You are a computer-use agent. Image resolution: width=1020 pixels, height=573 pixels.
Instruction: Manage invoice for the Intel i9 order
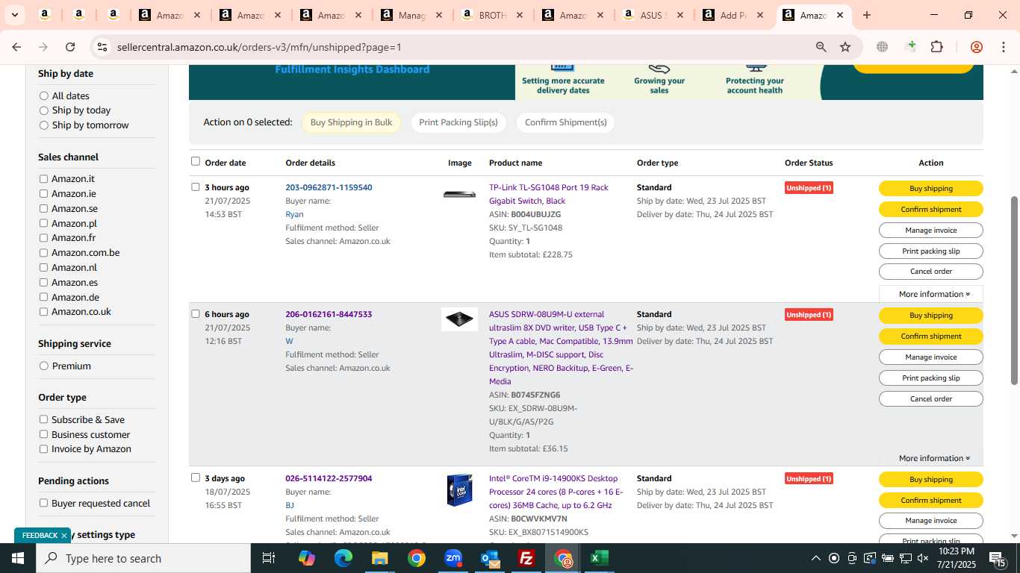pyautogui.click(x=931, y=521)
